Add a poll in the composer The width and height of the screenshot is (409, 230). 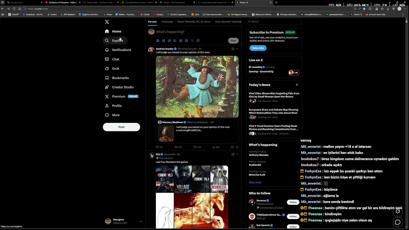pos(175,41)
